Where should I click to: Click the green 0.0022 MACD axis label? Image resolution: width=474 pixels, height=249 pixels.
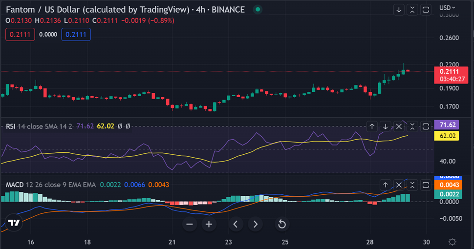point(448,194)
